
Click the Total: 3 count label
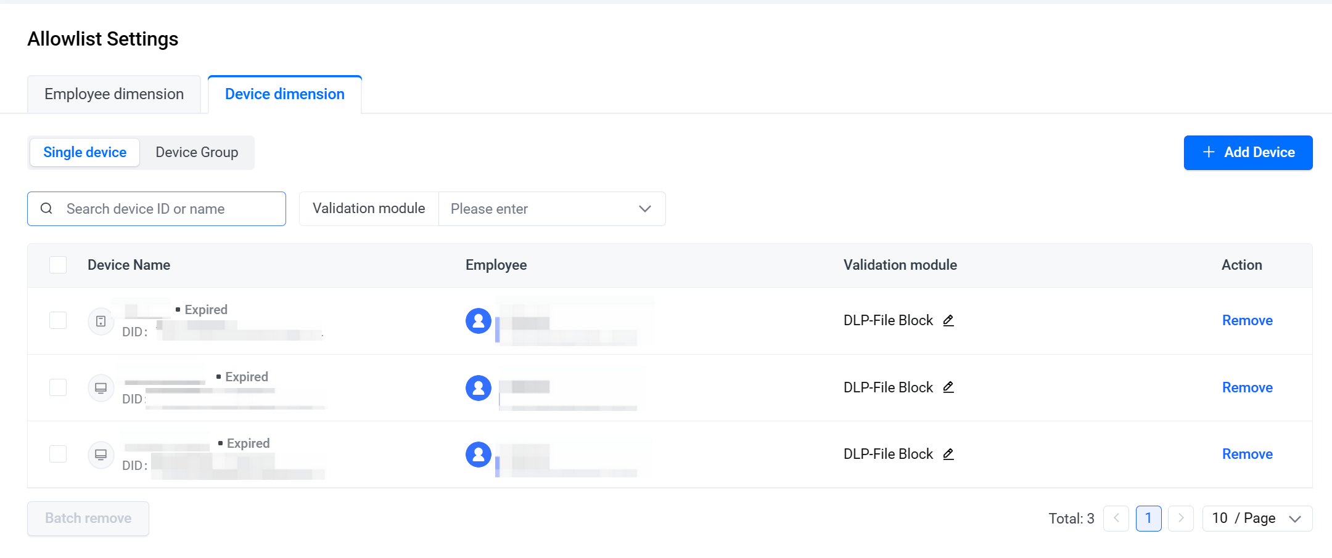point(1072,519)
